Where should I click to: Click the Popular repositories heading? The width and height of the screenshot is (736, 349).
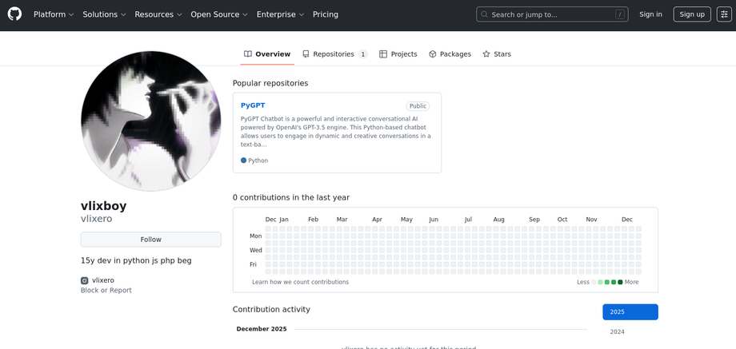tap(270, 83)
